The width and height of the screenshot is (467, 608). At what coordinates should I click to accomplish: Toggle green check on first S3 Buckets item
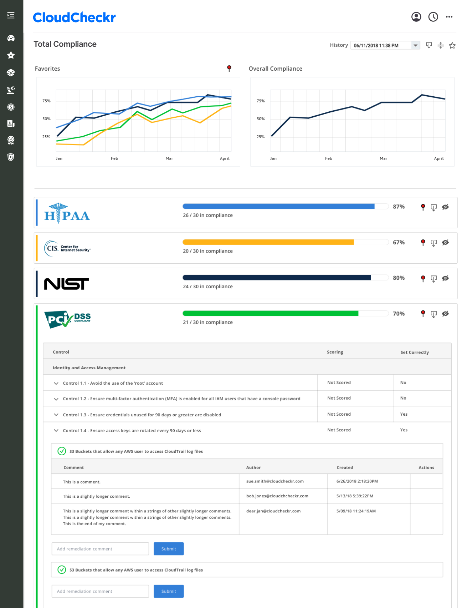[62, 451]
